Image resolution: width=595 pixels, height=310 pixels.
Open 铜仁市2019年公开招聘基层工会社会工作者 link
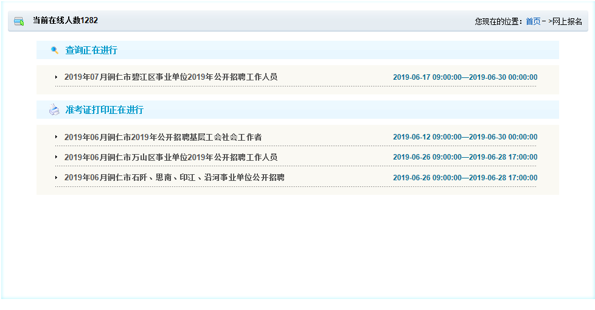pos(162,138)
